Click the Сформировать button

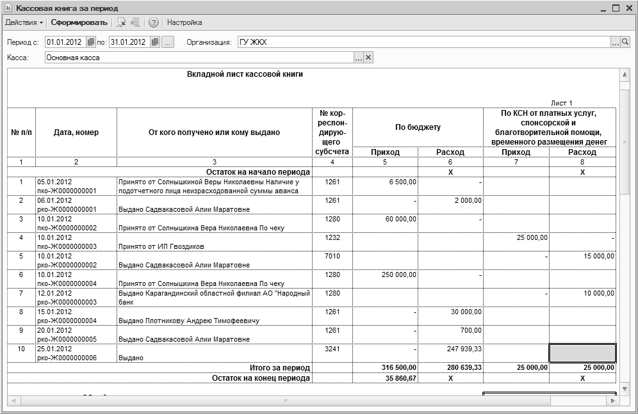(x=79, y=22)
